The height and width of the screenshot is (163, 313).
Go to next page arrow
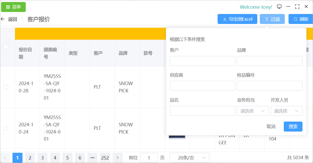(118, 158)
